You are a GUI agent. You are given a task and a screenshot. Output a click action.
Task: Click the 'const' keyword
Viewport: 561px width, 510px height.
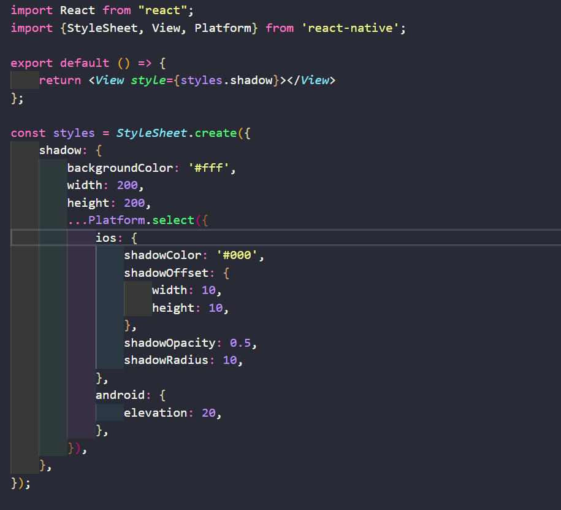pos(28,133)
